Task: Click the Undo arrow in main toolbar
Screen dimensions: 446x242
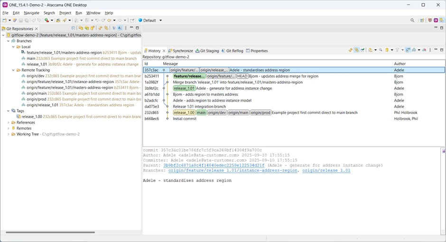Action: pyautogui.click(x=34, y=20)
